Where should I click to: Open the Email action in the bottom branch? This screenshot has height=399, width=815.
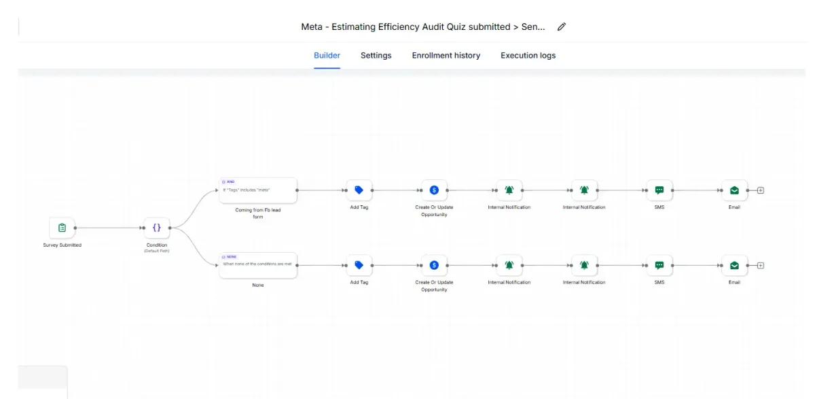734,265
